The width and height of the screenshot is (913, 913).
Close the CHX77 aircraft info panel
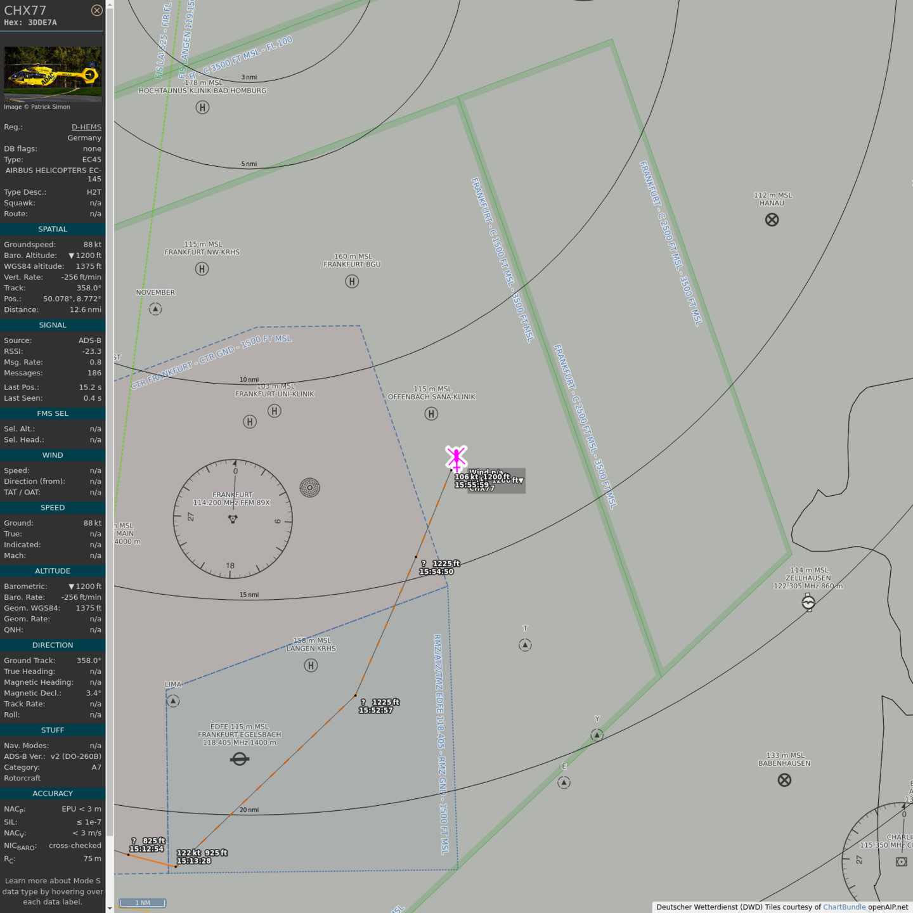96,10
